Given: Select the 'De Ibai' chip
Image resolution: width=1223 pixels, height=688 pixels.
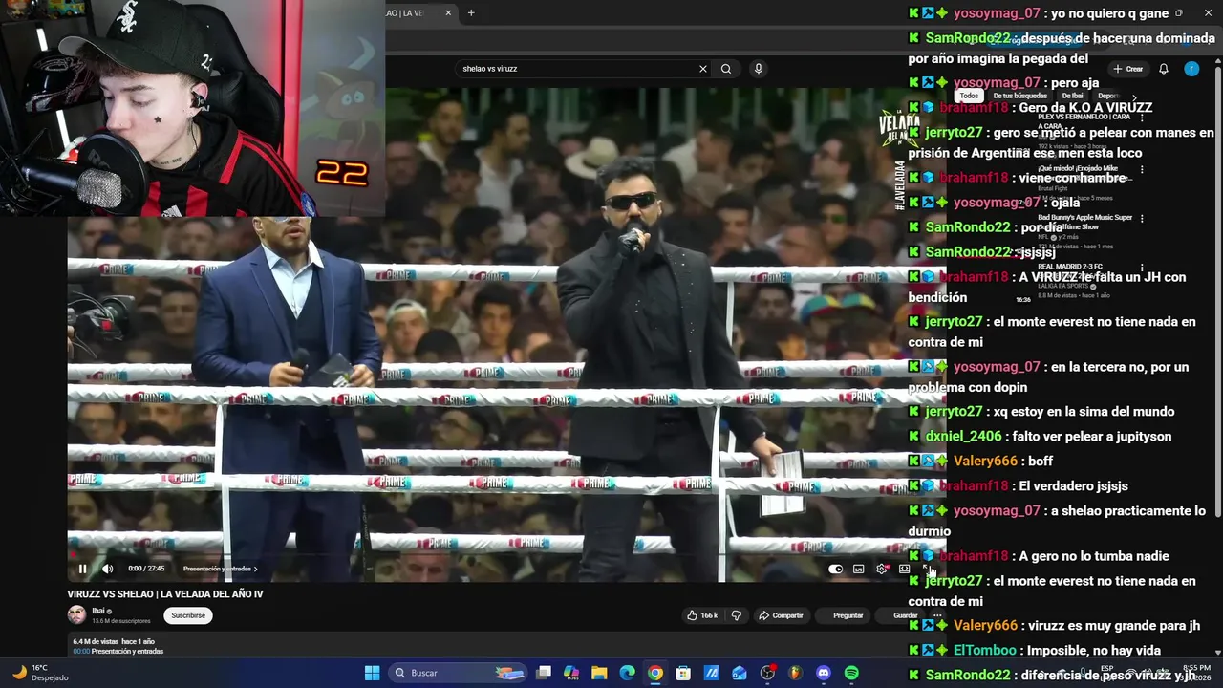Looking at the screenshot, I should tap(1072, 96).
